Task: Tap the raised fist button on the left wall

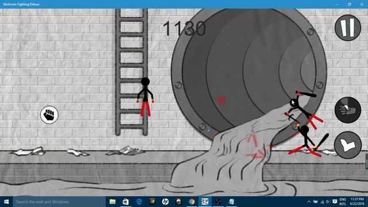Action: point(49,115)
